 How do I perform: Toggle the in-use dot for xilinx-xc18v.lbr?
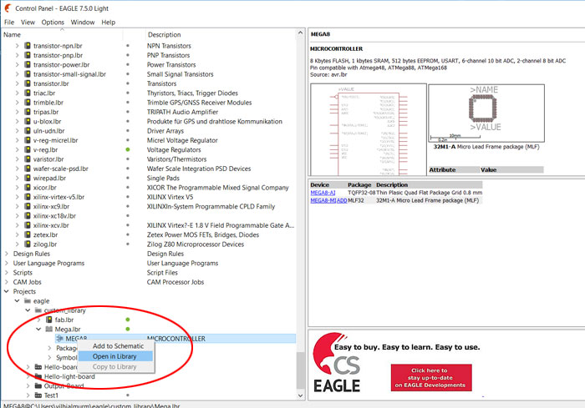tap(128, 216)
